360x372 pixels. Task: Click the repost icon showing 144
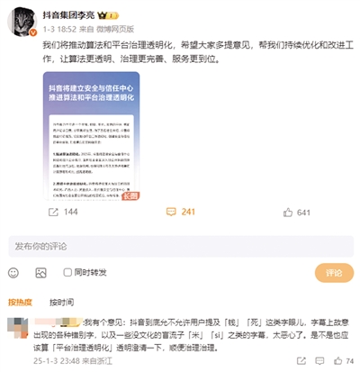coord(53,212)
